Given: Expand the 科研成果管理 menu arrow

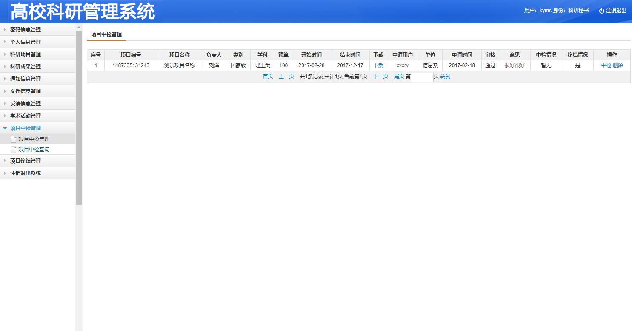Looking at the screenshot, I should 5,67.
